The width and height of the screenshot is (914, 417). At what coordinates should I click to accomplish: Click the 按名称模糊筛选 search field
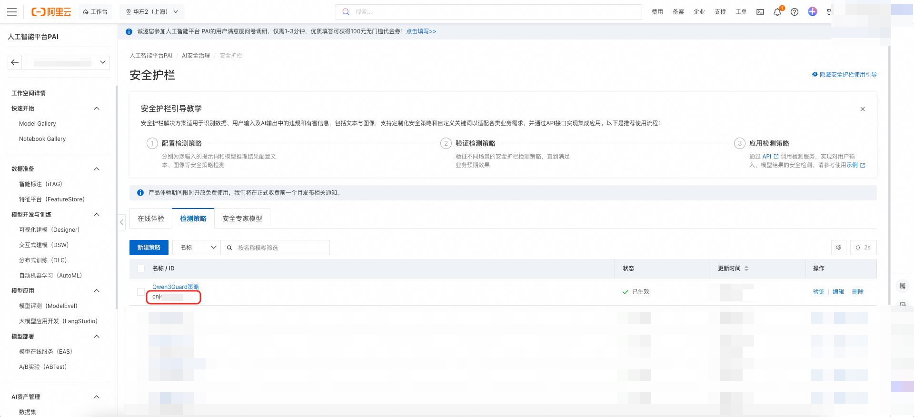(275, 248)
